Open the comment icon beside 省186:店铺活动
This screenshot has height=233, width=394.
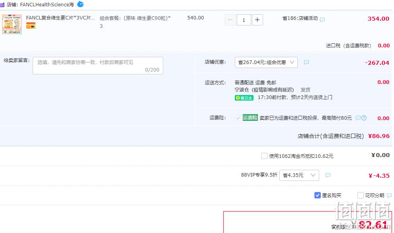pyautogui.click(x=322, y=19)
